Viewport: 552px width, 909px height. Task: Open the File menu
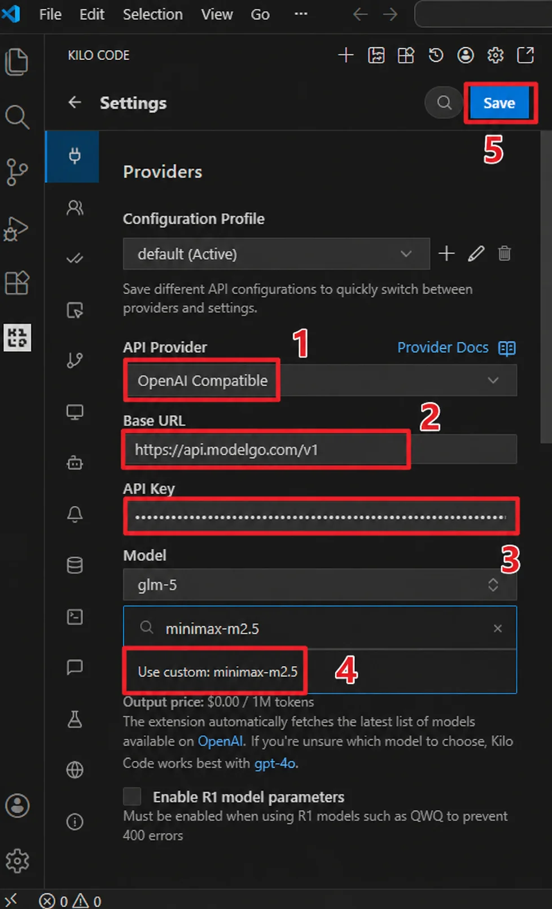pos(50,14)
